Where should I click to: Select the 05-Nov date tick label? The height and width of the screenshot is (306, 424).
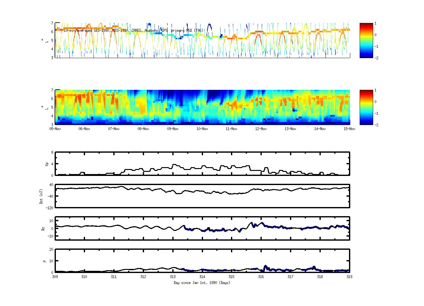(x=55, y=129)
